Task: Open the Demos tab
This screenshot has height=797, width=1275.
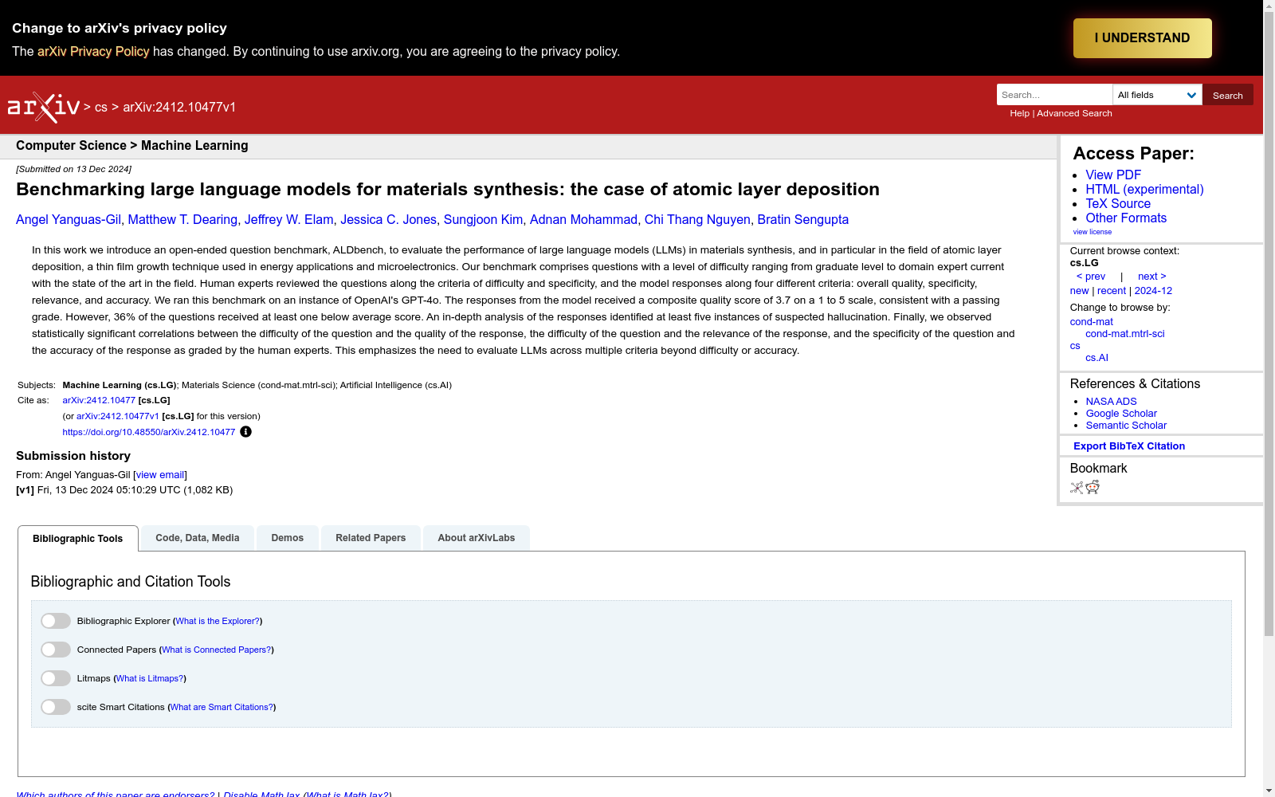Action: click(288, 538)
